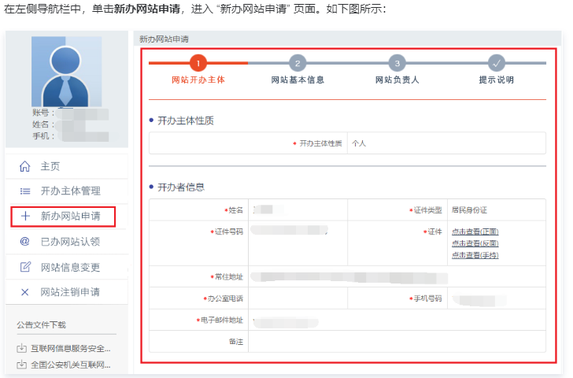Click download icon next to 互联网信息服务安全
Screen dimensions: 573x378
[x=21, y=348]
